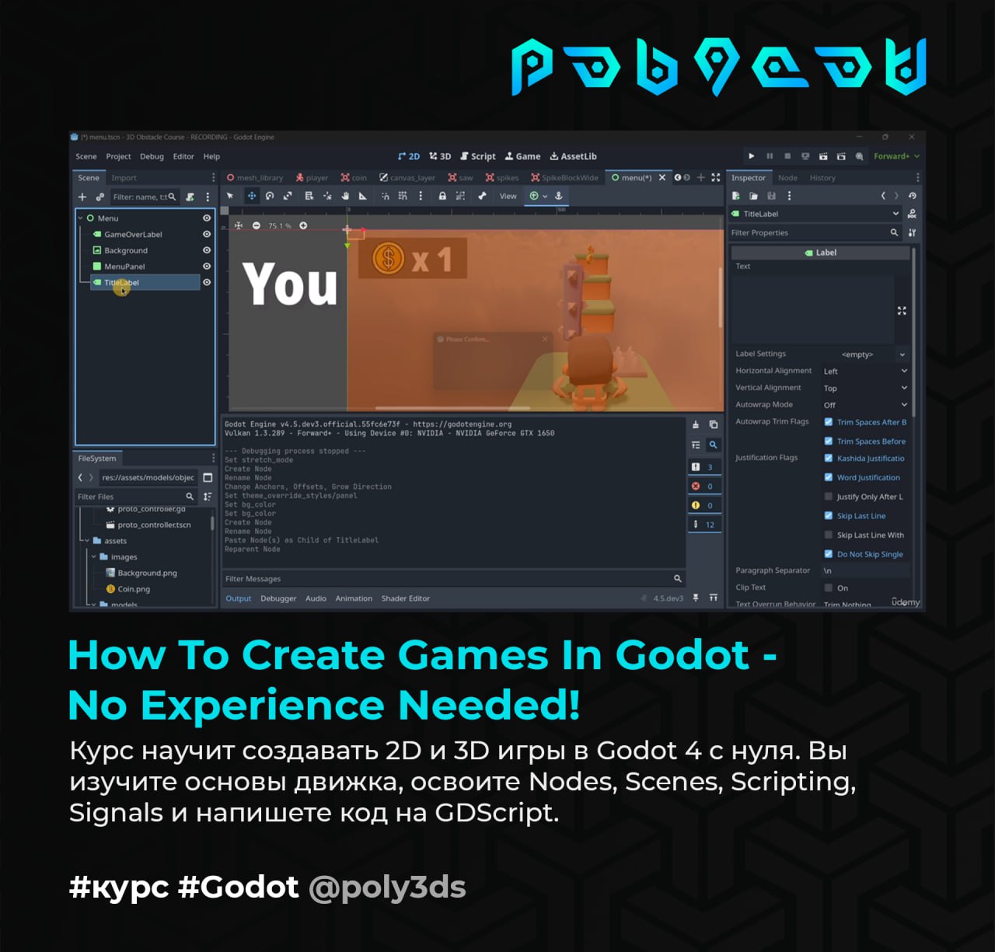995x952 pixels.
Task: Open the Shader Editor bottom panel
Action: click(406, 598)
